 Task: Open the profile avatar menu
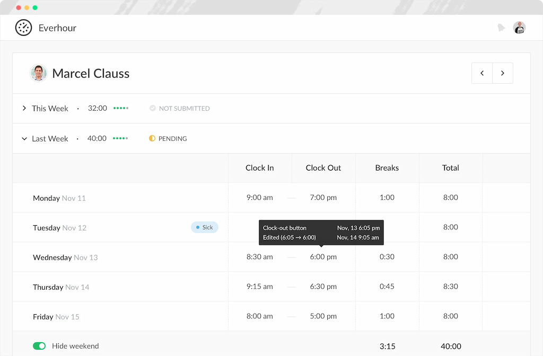519,28
